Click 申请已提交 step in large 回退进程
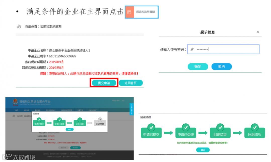 coord(151,131)
